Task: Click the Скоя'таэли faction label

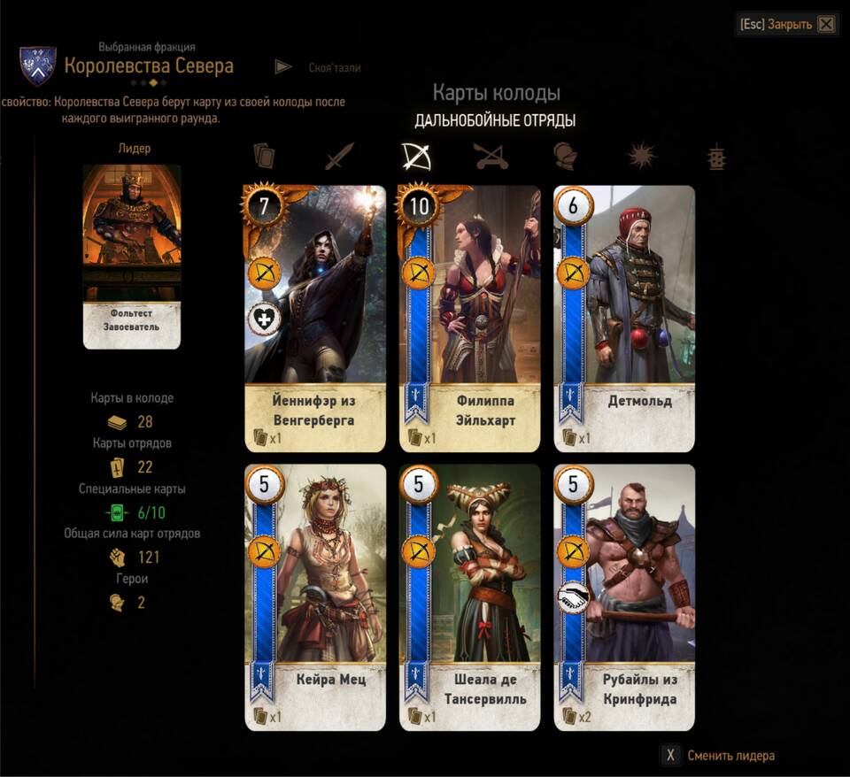Action: [x=335, y=68]
